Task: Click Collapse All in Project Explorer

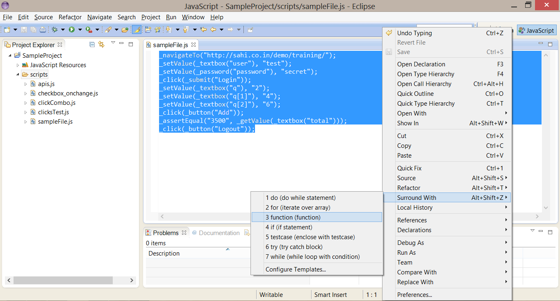Action: 92,44
